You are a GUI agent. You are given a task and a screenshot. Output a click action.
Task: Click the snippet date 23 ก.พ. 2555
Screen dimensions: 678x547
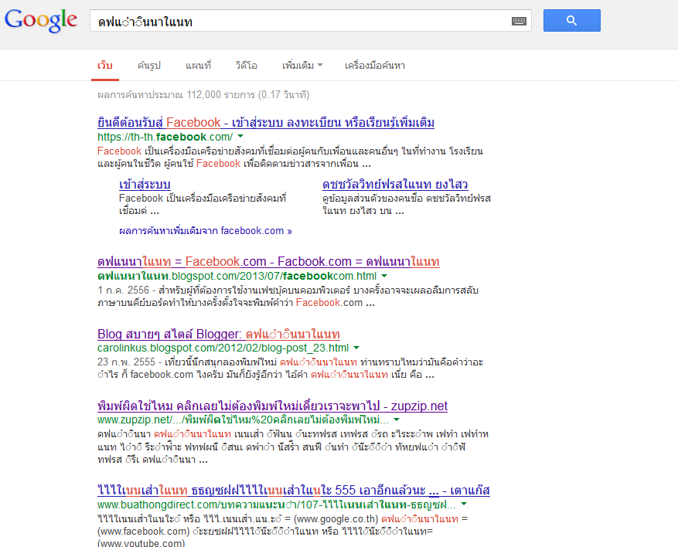point(126,362)
